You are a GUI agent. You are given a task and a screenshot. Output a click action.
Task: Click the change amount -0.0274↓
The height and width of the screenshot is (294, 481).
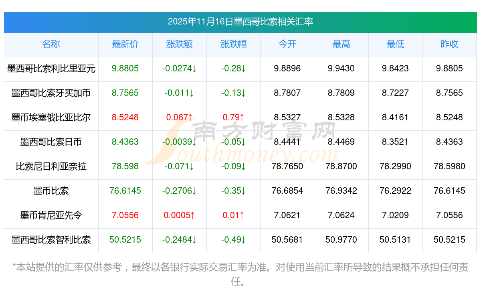point(180,69)
